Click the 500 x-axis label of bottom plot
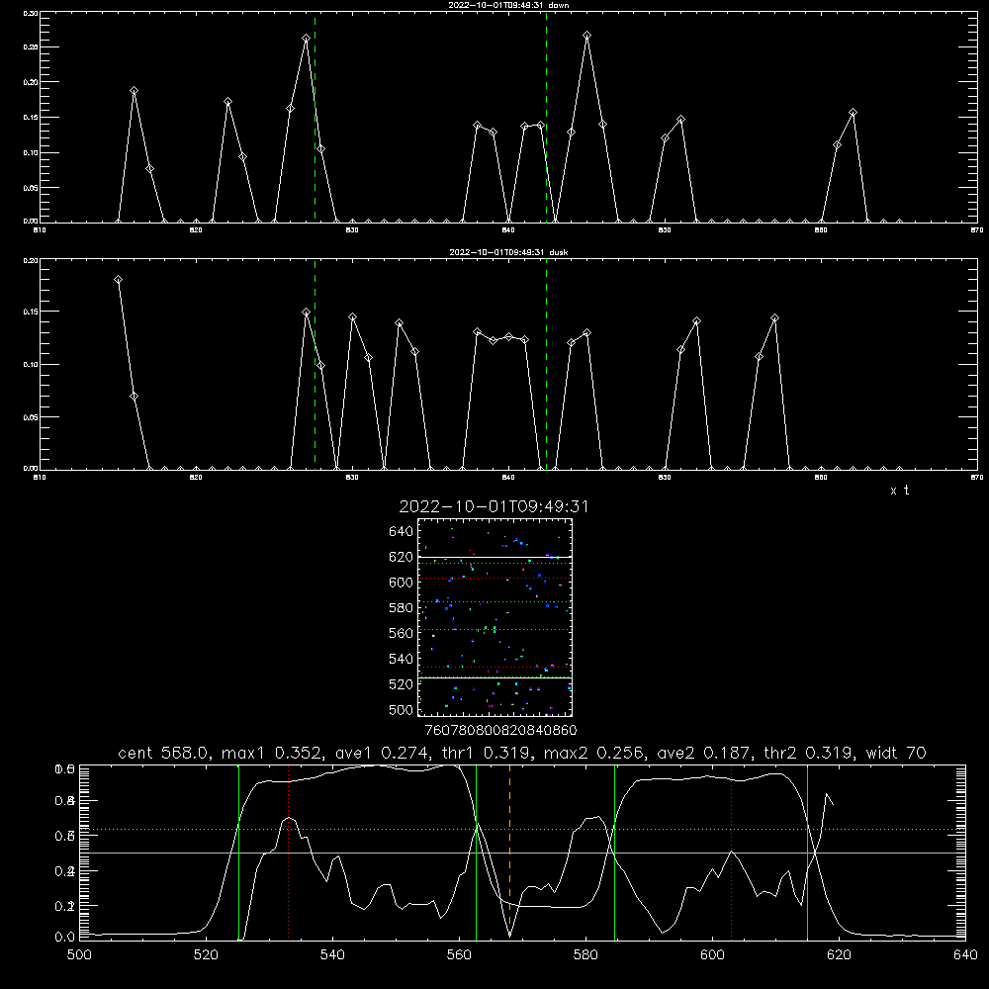Screen dimensions: 989x989 tap(79, 955)
